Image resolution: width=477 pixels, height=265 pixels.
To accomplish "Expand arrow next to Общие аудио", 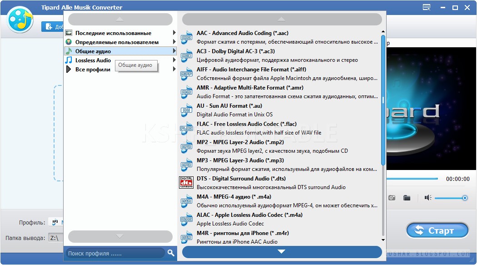I will (174, 51).
